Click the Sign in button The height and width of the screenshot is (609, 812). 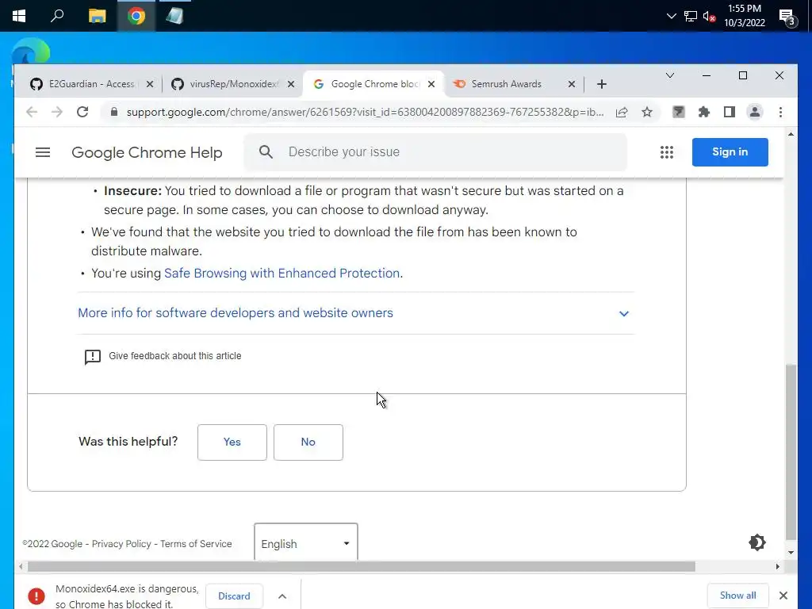tap(730, 152)
